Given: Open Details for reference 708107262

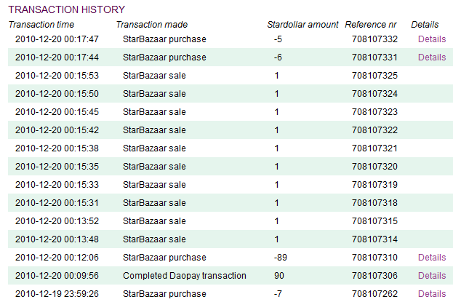Looking at the screenshot, I should 432,294.
